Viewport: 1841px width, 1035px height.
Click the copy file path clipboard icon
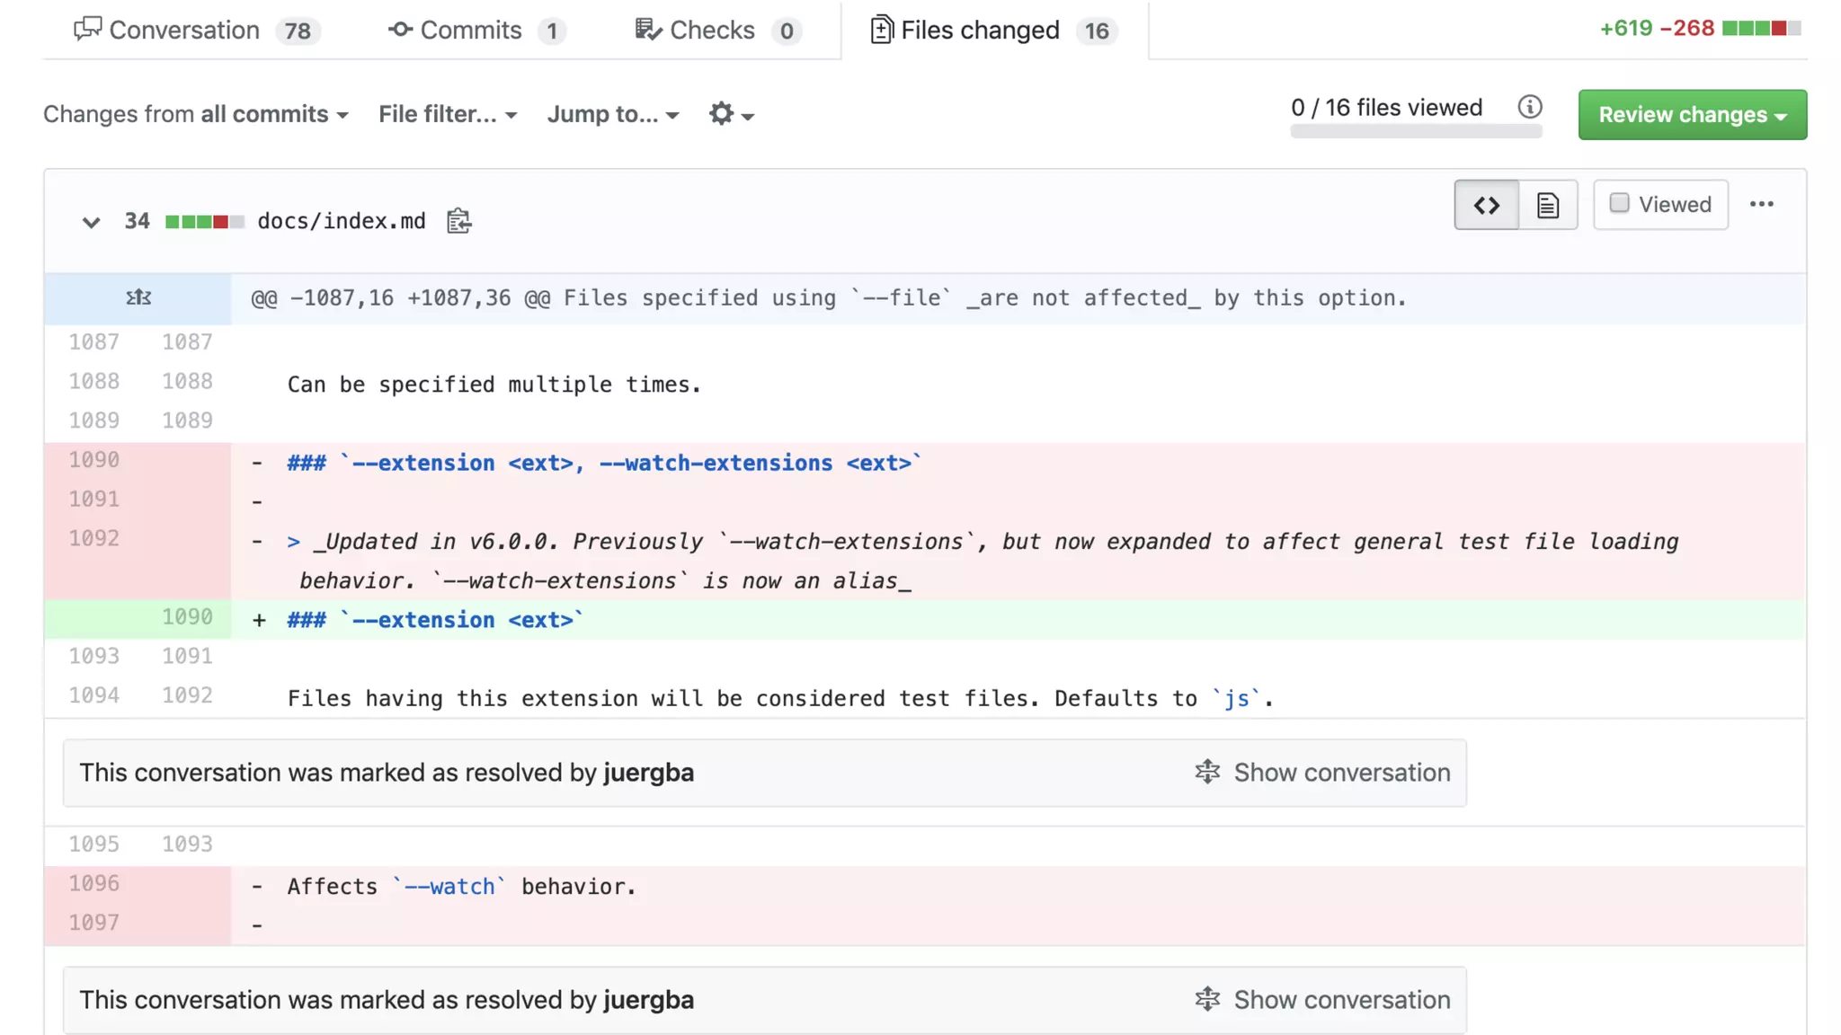coord(458,221)
